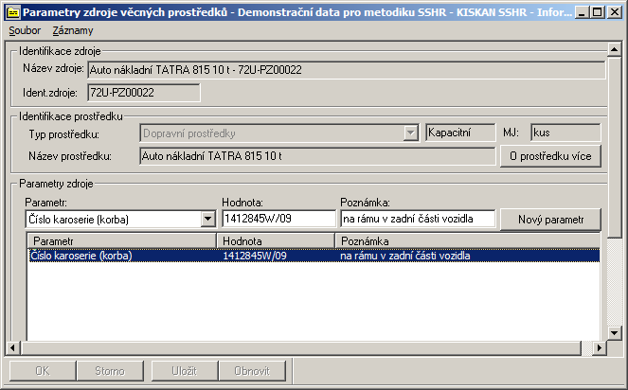Click the Kapacitní field
Viewport: 628px width, 390px height.
(x=460, y=133)
